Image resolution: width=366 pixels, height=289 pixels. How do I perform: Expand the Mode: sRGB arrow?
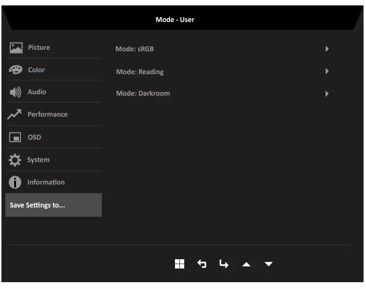click(327, 49)
